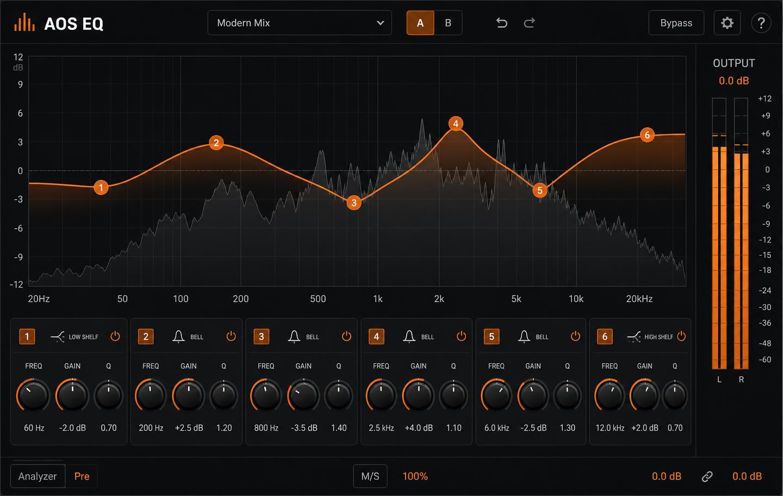Click band 4 gain knob
The width and height of the screenshot is (783, 496).
point(419,395)
